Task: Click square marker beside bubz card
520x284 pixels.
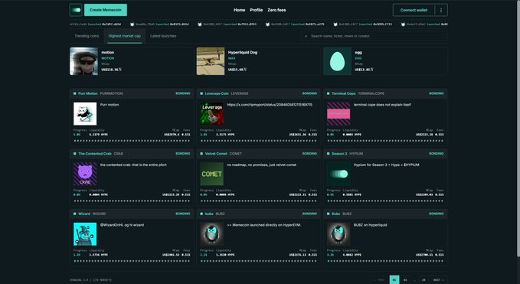Action: [x=201, y=214]
